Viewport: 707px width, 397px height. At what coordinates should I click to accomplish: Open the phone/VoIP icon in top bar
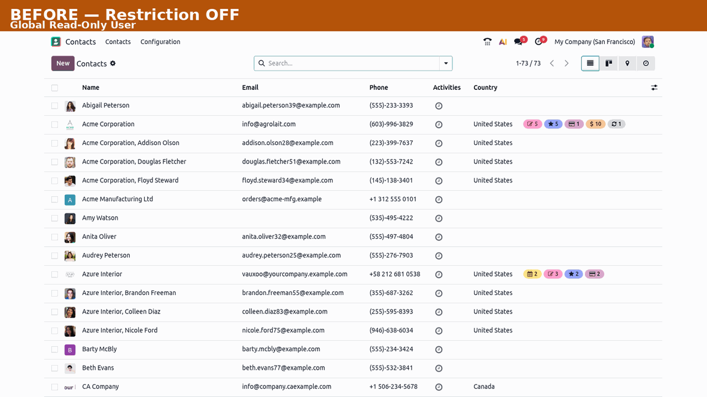487,42
